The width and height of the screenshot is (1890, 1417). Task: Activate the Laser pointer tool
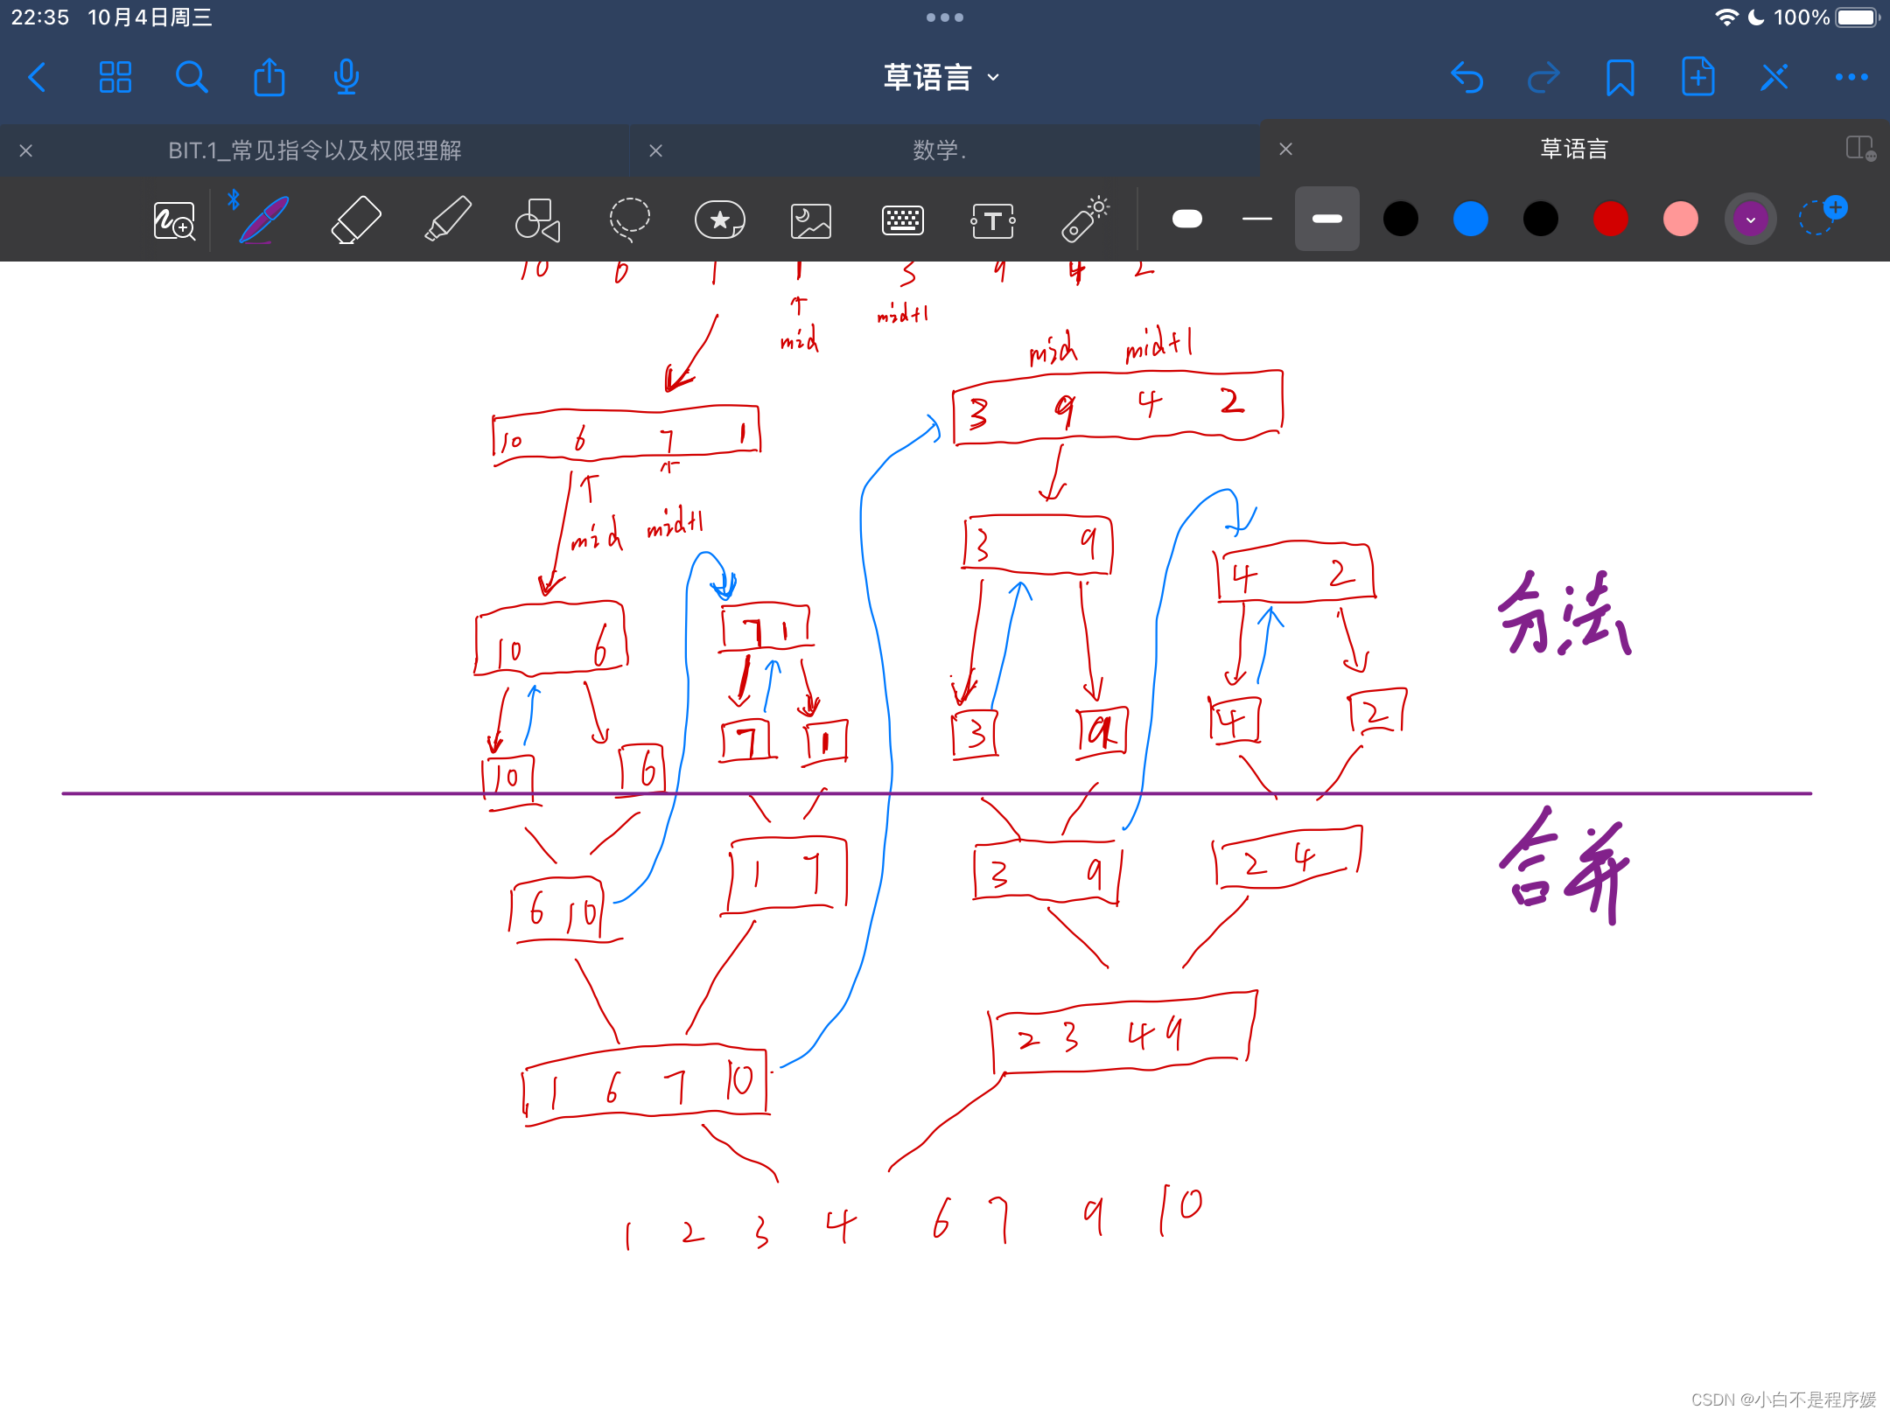coord(1085,220)
